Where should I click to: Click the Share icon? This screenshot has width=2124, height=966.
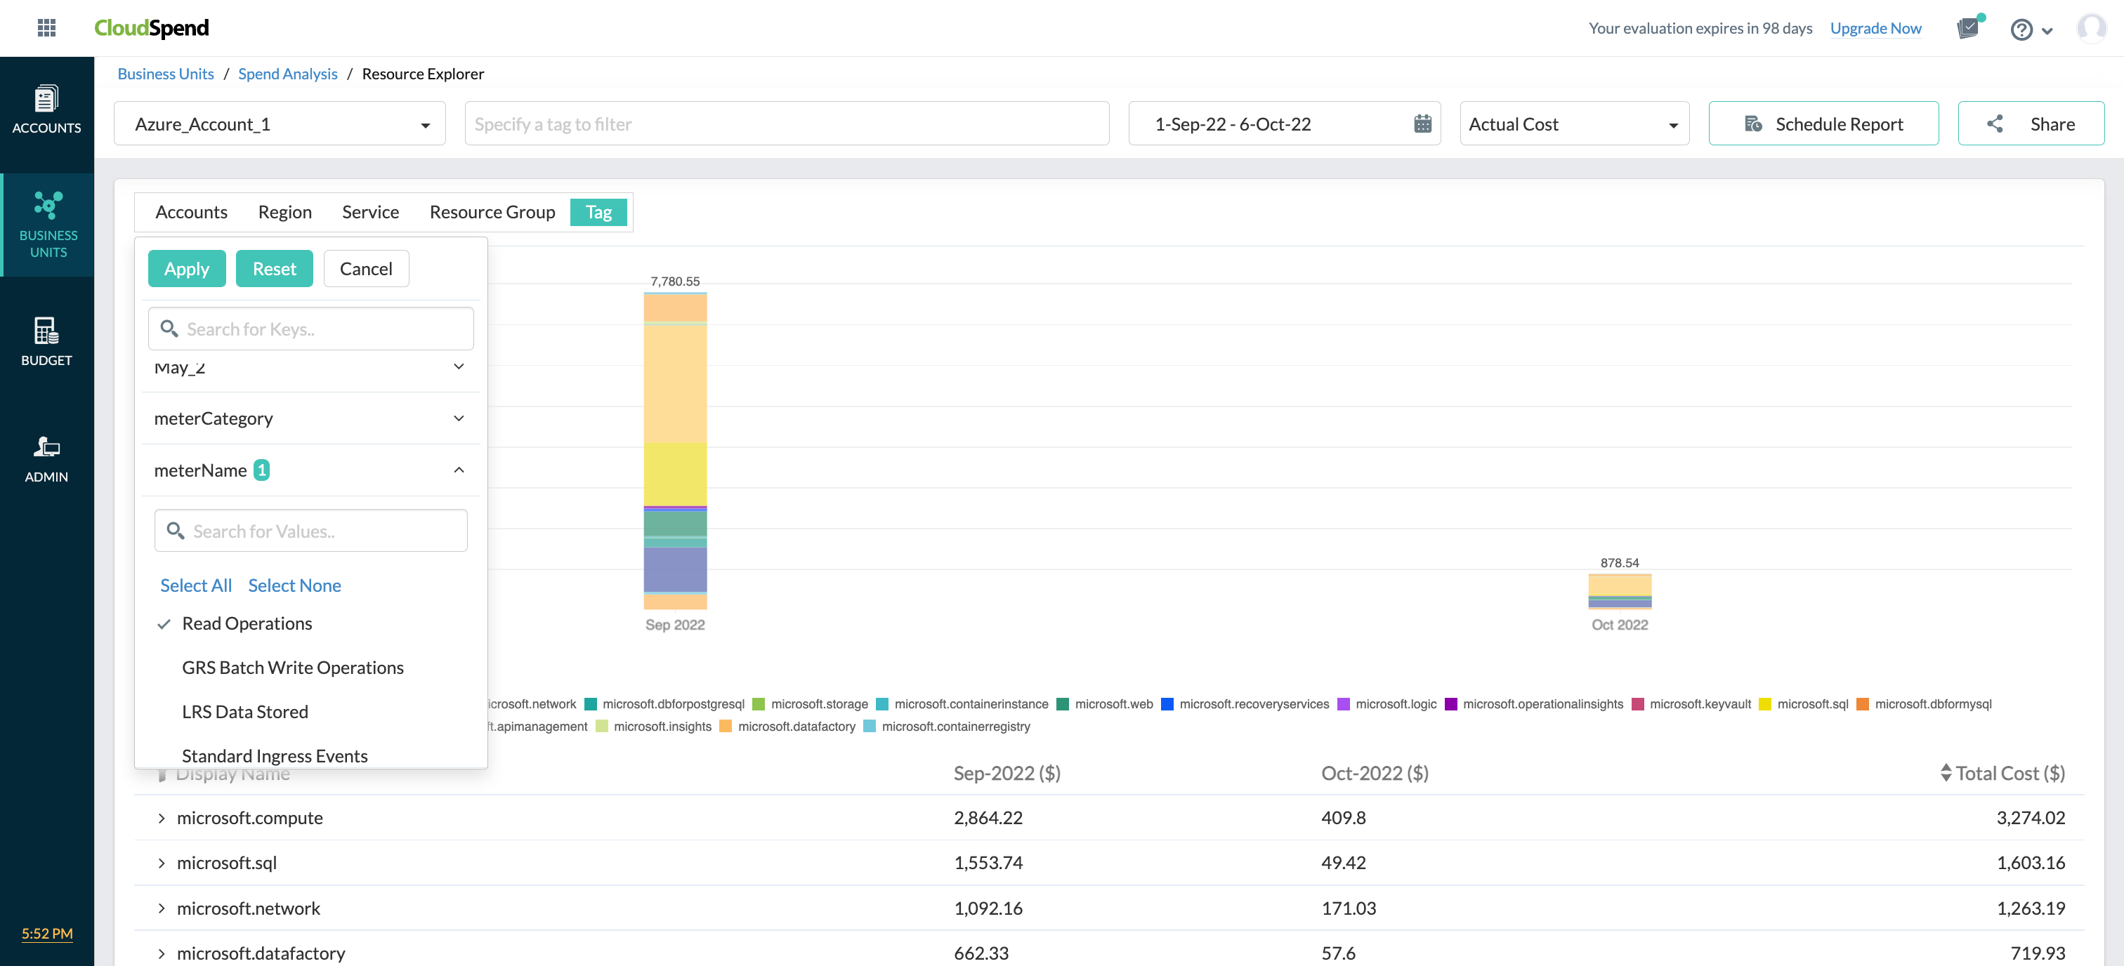(1996, 124)
